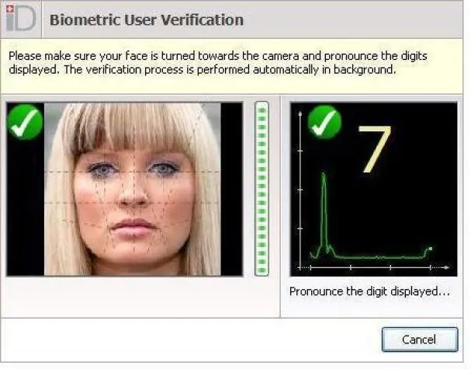Select the webcam face preview image
The width and height of the screenshot is (471, 369).
pyautogui.click(x=133, y=190)
